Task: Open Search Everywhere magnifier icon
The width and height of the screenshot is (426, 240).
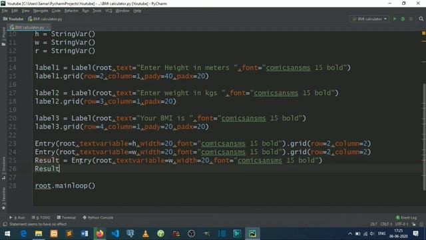Action: coord(421,19)
